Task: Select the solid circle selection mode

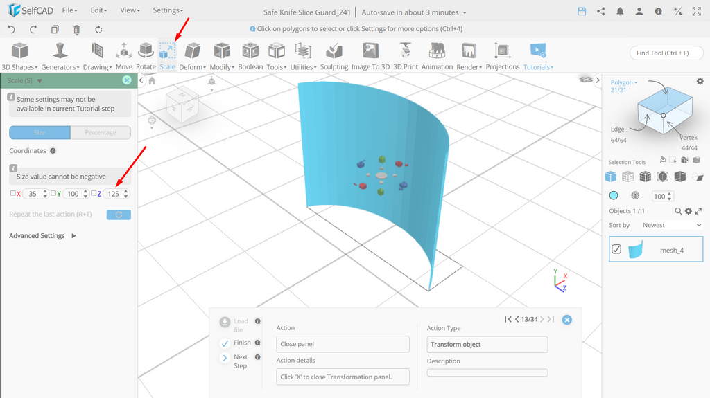Action: point(614,195)
